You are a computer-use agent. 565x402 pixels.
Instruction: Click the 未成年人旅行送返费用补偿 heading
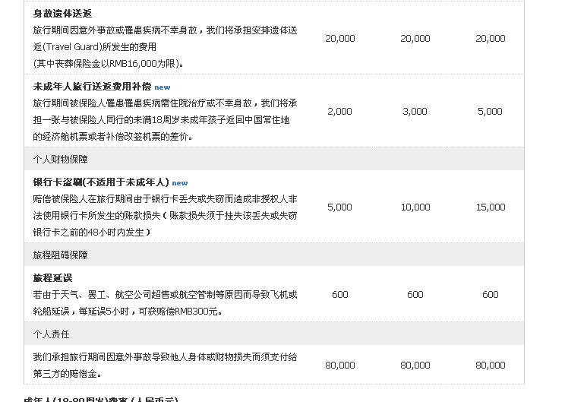click(x=92, y=87)
